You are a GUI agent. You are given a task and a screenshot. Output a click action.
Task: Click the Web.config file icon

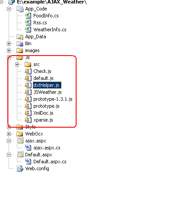tap(20, 168)
